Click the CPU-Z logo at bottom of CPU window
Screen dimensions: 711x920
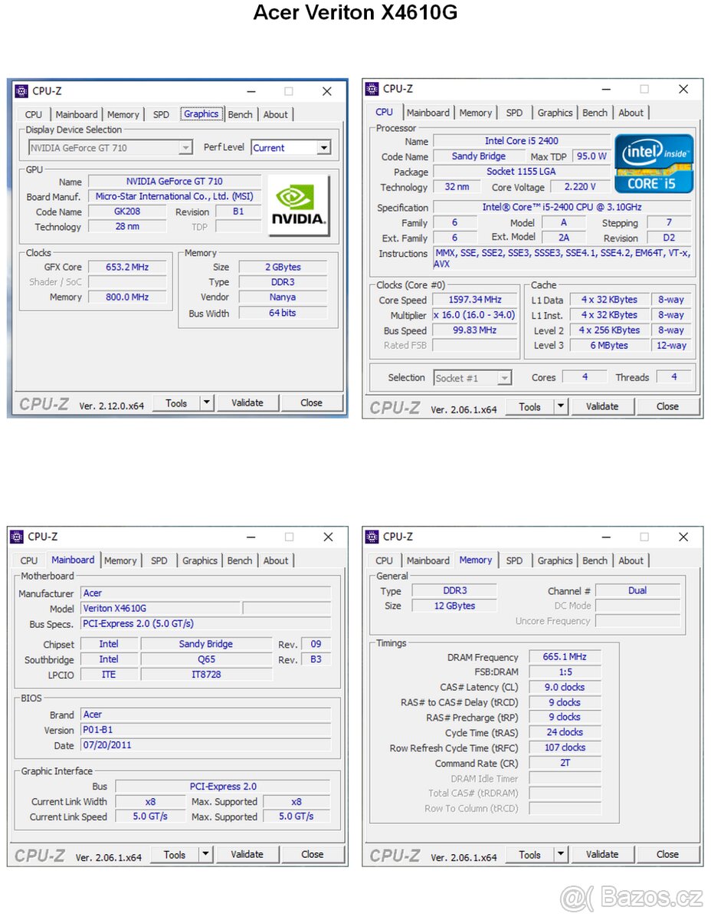pyautogui.click(x=395, y=406)
